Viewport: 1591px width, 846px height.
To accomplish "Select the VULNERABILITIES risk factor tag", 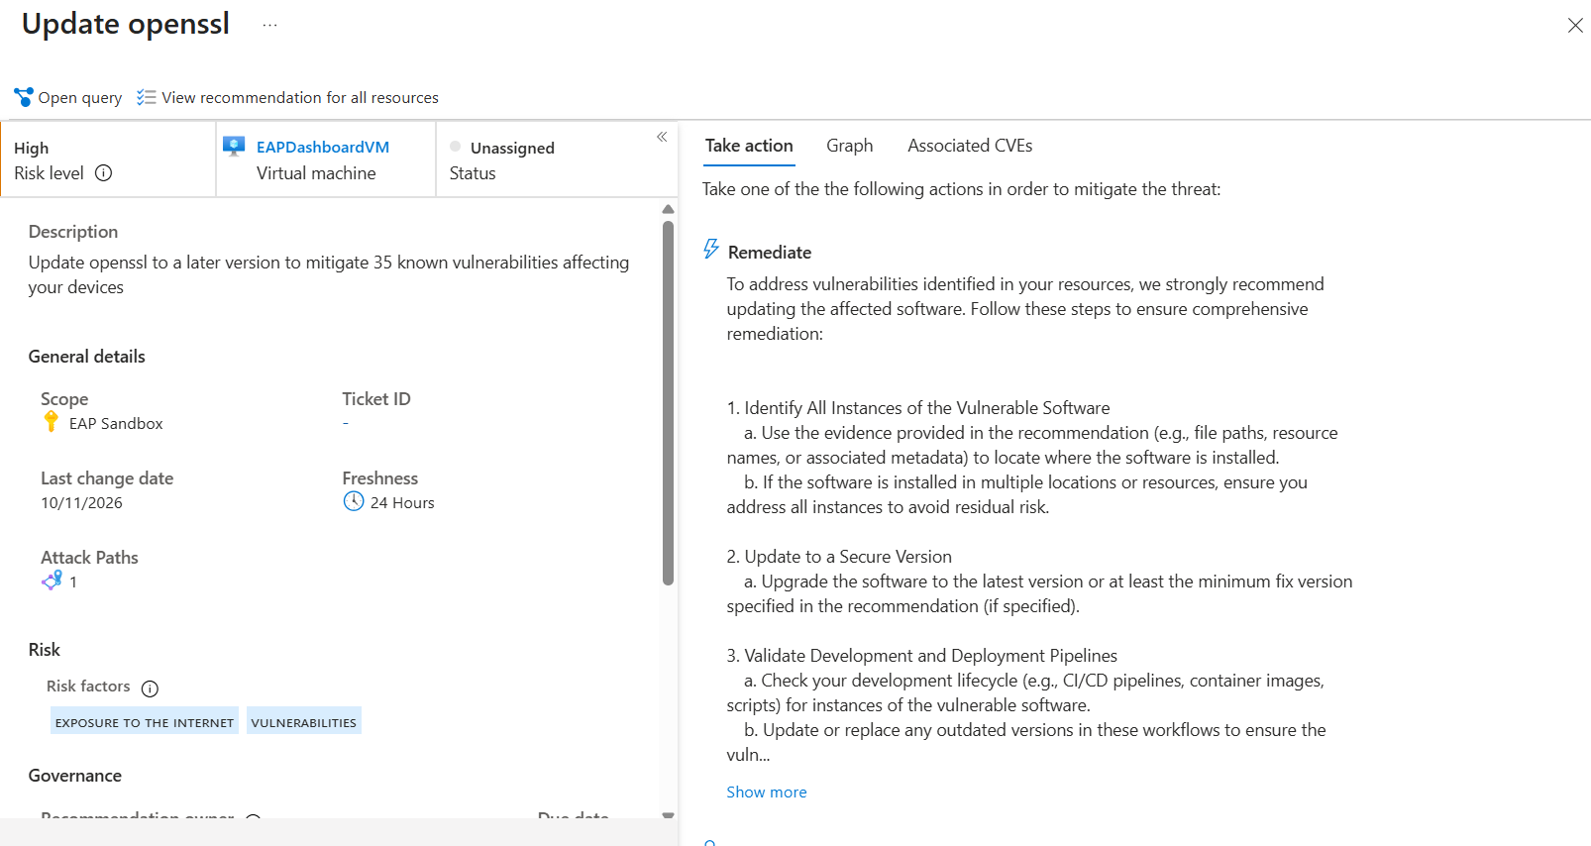I will coord(304,721).
